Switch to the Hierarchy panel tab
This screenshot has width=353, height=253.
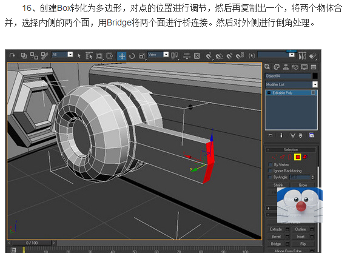click(286, 67)
